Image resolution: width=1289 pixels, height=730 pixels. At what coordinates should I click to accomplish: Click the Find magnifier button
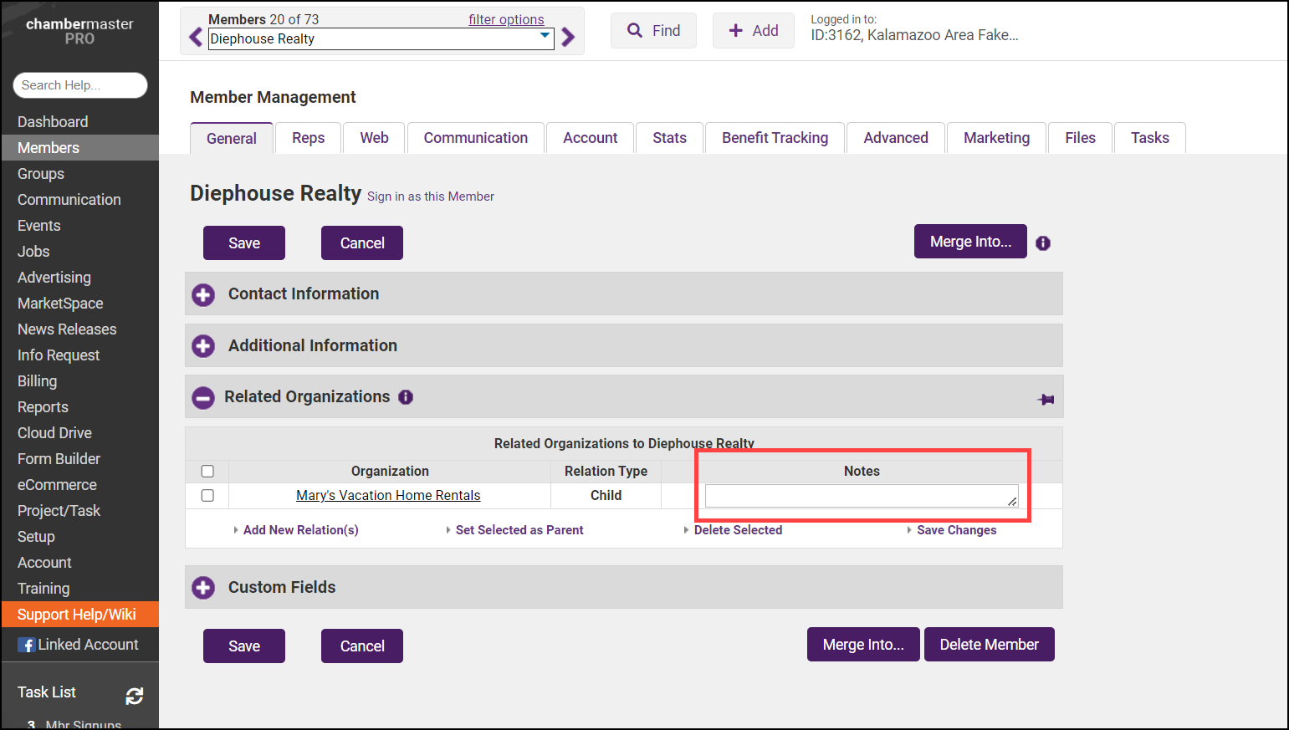(653, 31)
